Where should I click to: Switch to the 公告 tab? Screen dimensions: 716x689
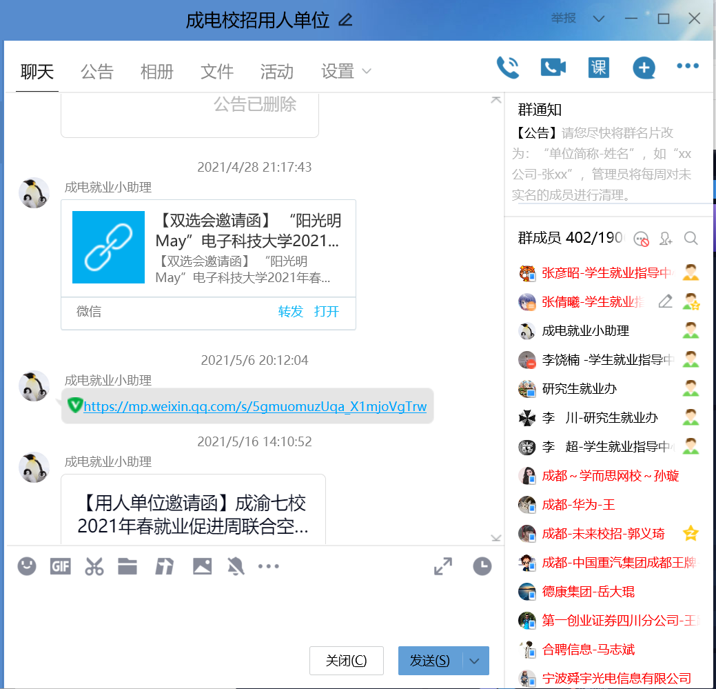(96, 71)
